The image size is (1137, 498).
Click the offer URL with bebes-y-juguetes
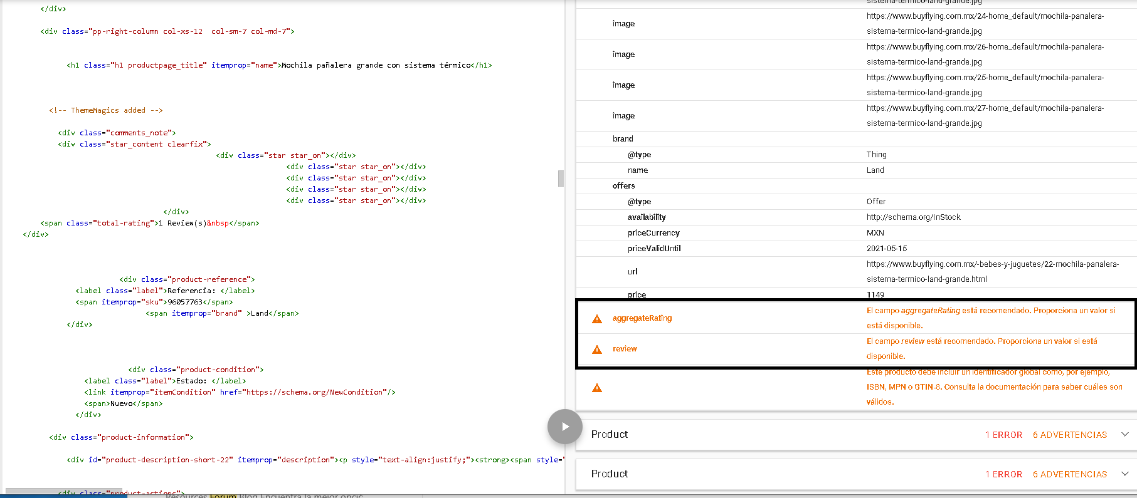993,272
